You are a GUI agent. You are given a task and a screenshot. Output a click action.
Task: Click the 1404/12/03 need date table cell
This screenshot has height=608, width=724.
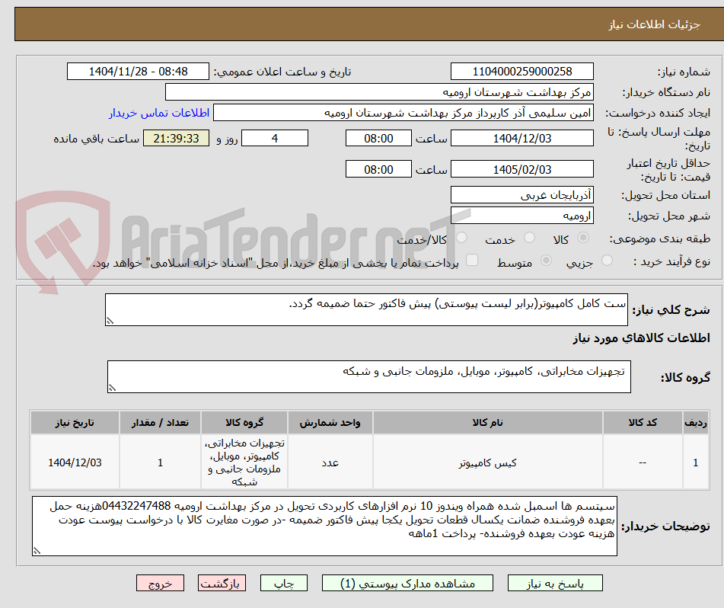pyautogui.click(x=75, y=462)
